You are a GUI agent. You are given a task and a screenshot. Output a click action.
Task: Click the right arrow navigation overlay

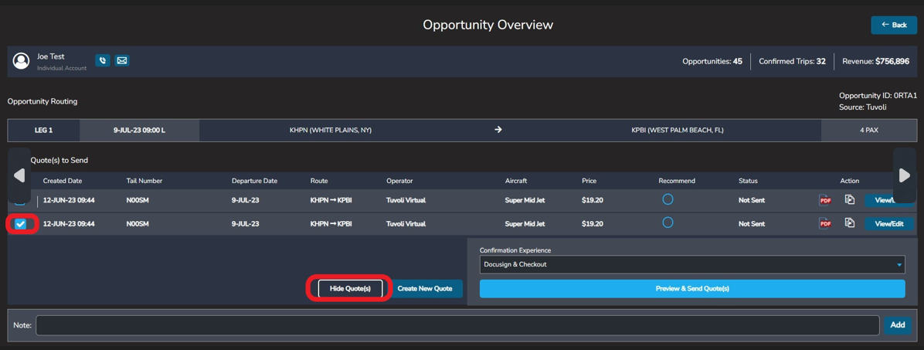pos(904,175)
